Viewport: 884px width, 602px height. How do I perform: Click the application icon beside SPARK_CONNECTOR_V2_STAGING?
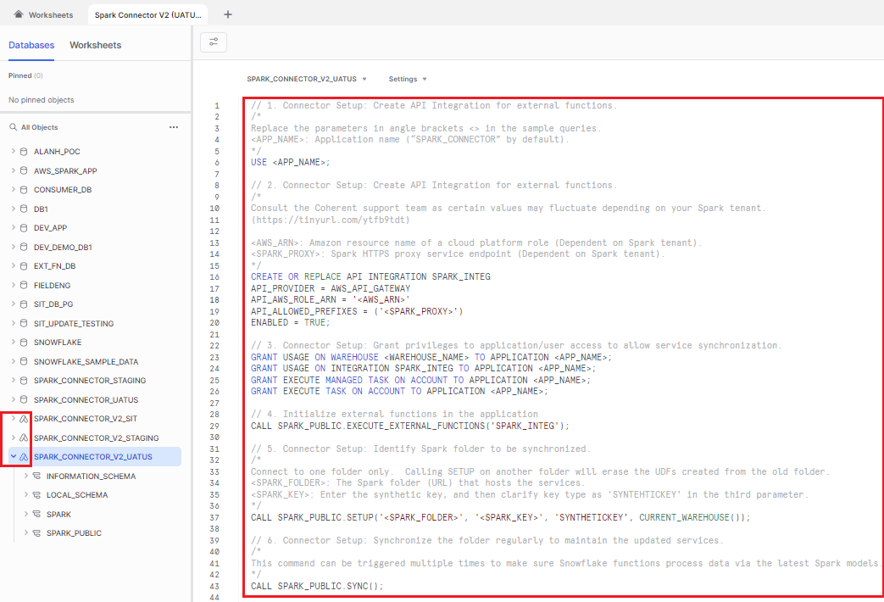[x=24, y=438]
